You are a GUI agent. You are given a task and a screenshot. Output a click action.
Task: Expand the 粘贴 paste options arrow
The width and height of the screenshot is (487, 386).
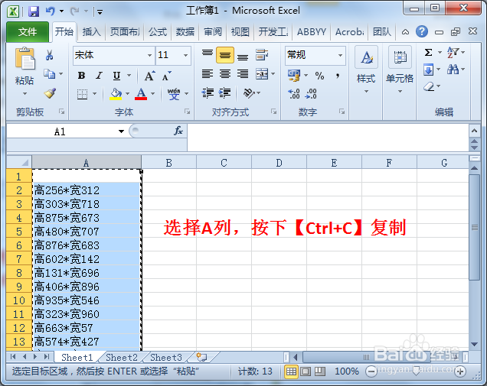click(x=25, y=93)
